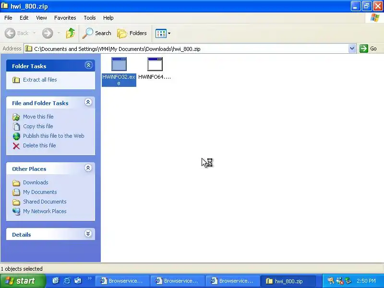Click the zip icon in the title bar
This screenshot has height=288, width=384.
(x=4, y=6)
